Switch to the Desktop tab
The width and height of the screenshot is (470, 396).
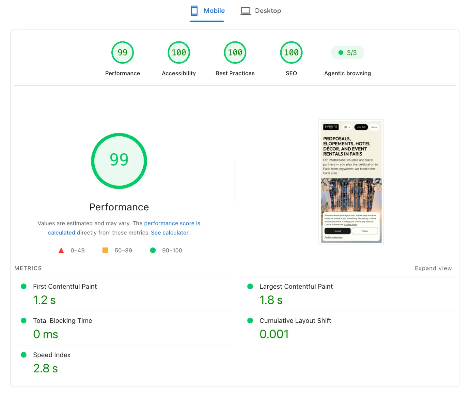(261, 11)
